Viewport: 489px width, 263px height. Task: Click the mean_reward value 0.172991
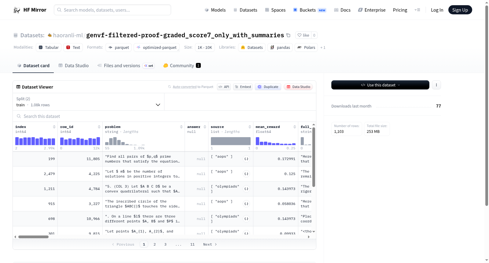click(x=286, y=159)
